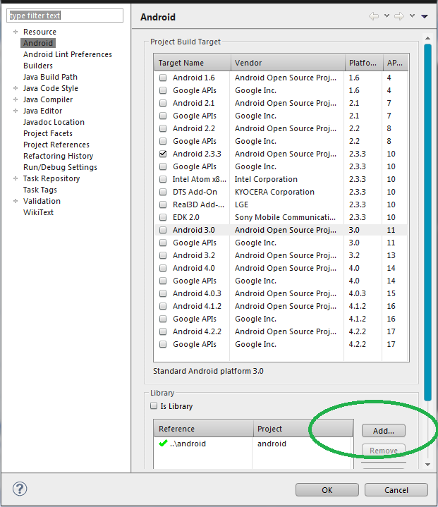Expand the Java Editor node
This screenshot has height=507, width=438.
tap(16, 111)
